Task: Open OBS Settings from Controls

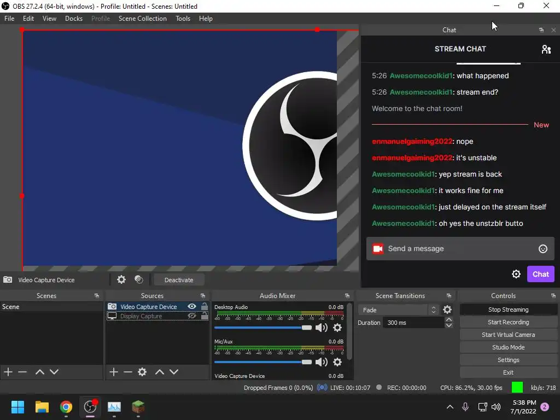Action: point(508,360)
